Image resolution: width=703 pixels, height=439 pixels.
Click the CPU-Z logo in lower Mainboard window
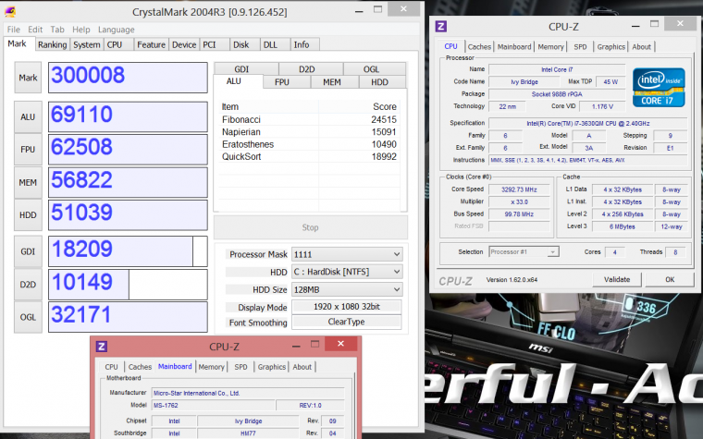pyautogui.click(x=102, y=347)
